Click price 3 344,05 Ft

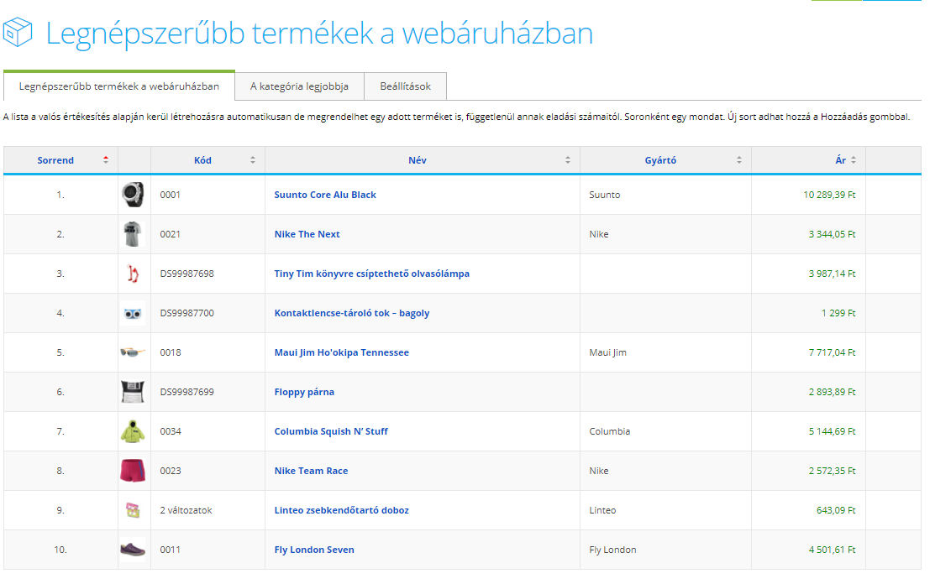click(832, 234)
